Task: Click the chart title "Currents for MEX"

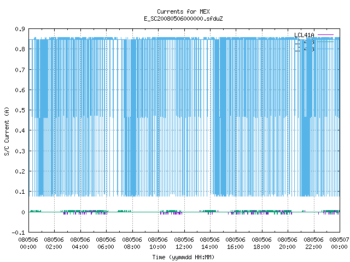Action: [183, 11]
